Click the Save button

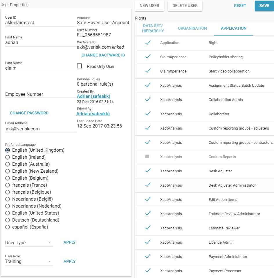click(264, 6)
